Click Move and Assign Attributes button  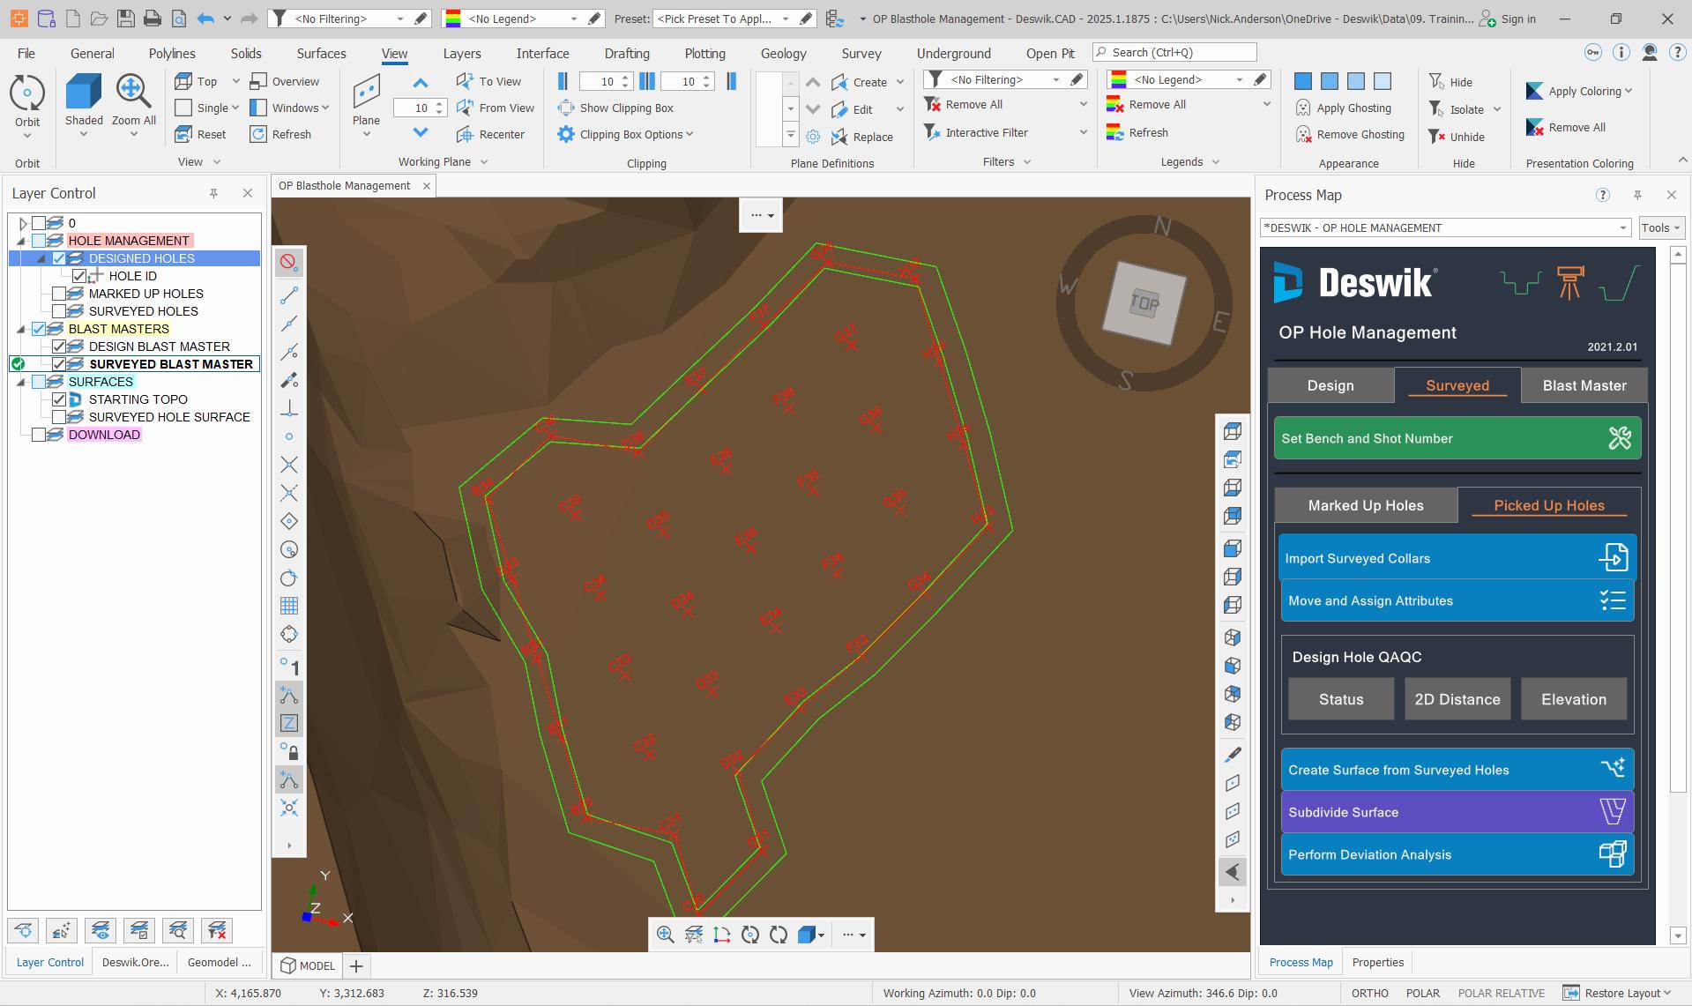[x=1457, y=600]
